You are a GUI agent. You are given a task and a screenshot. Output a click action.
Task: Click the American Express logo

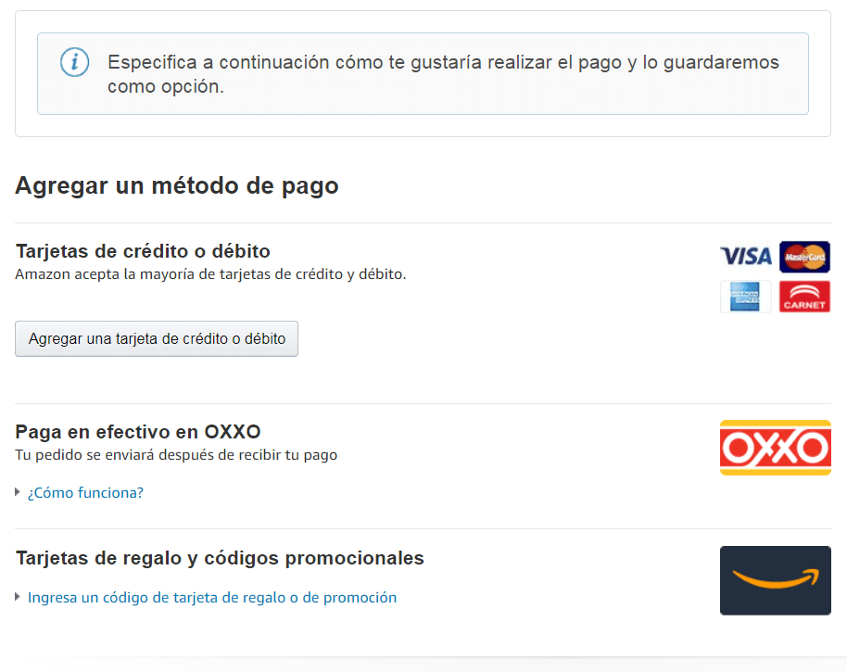745,297
